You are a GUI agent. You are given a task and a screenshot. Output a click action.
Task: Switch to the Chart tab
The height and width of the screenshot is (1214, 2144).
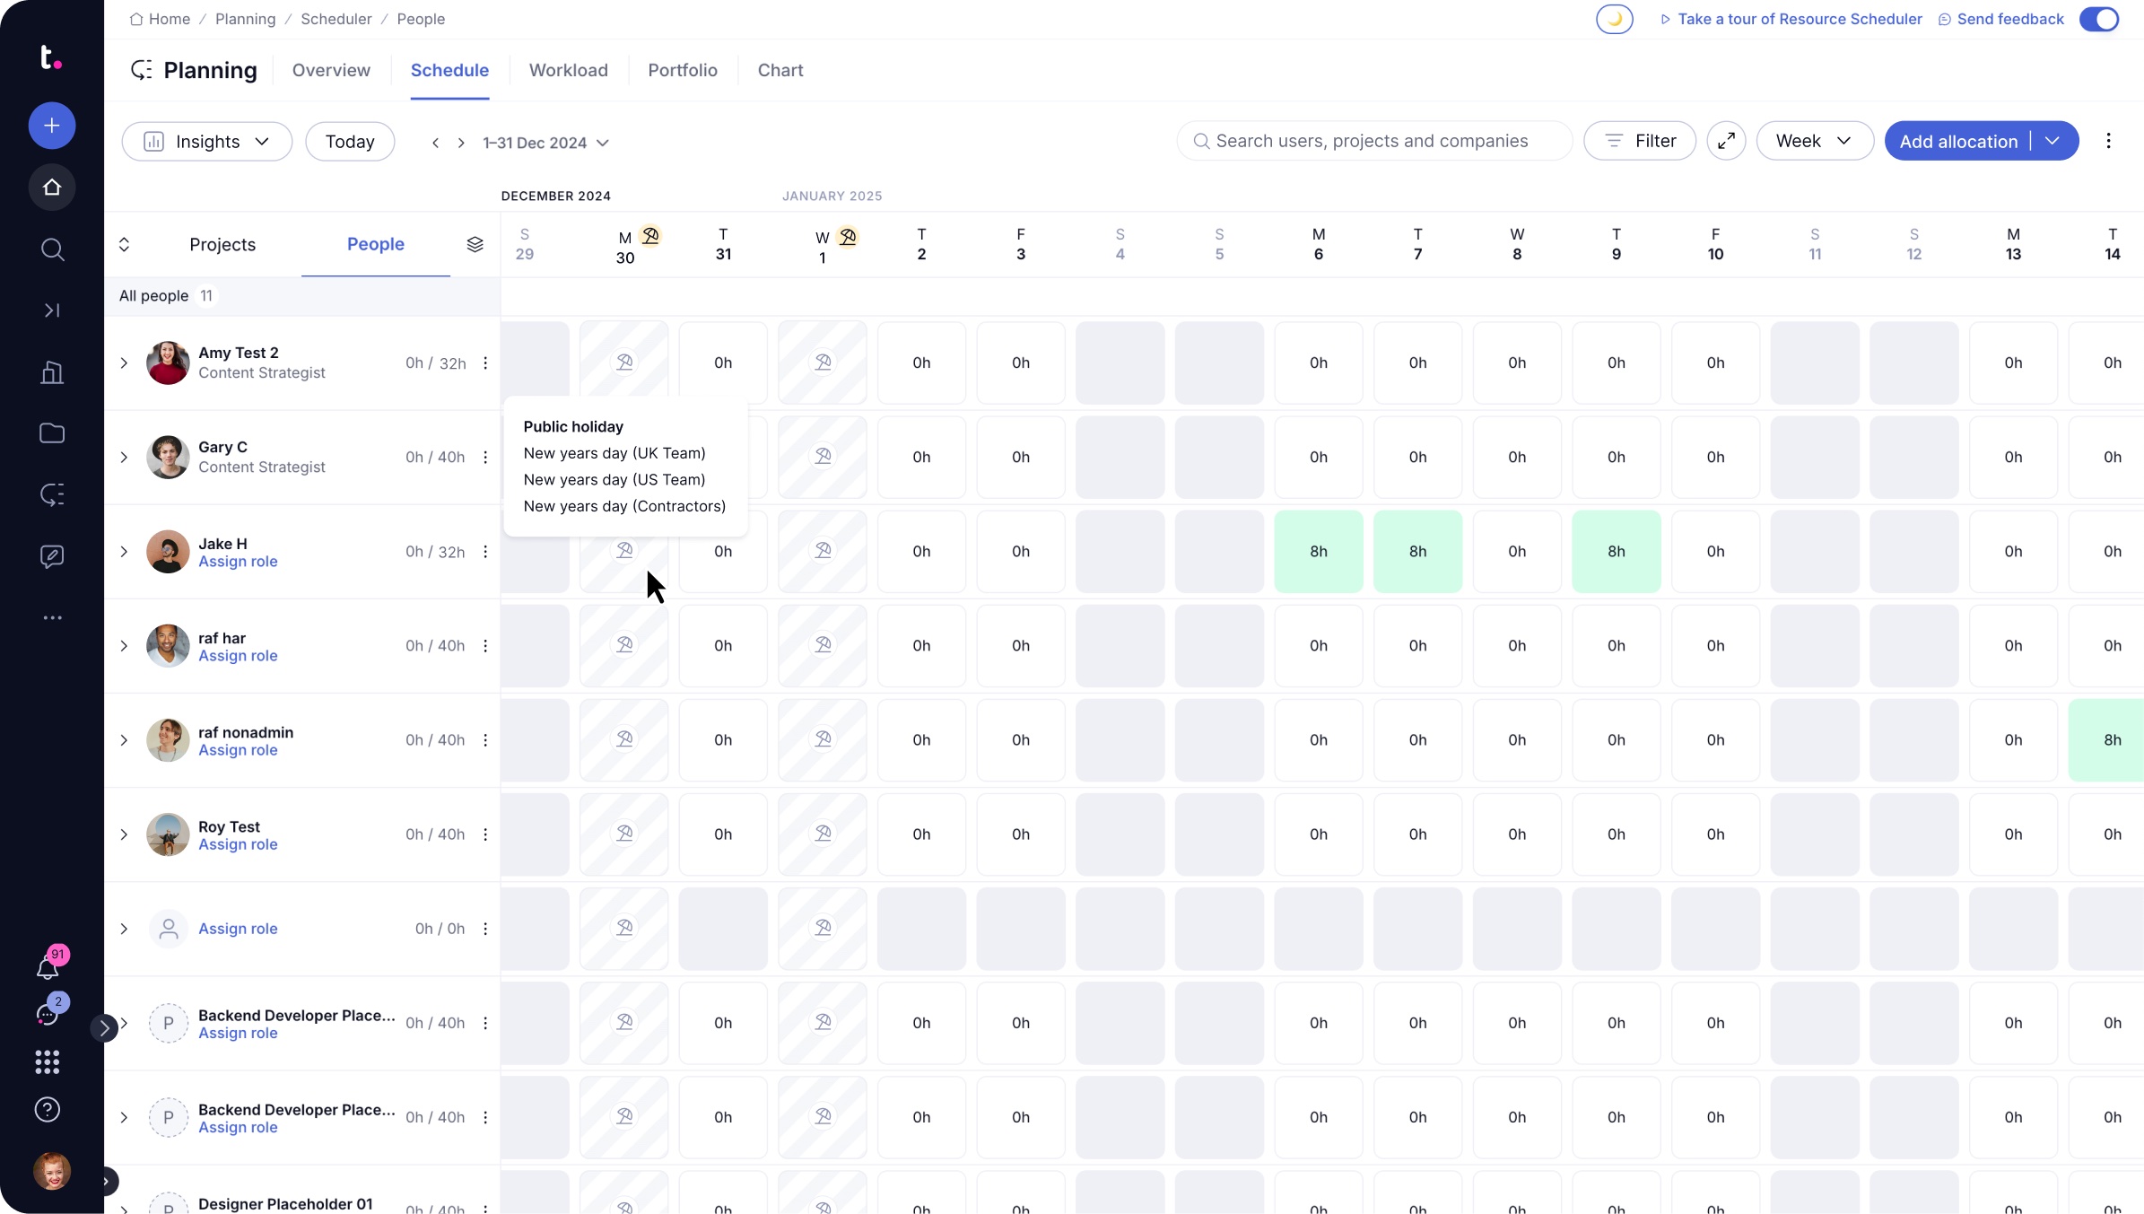(x=780, y=70)
